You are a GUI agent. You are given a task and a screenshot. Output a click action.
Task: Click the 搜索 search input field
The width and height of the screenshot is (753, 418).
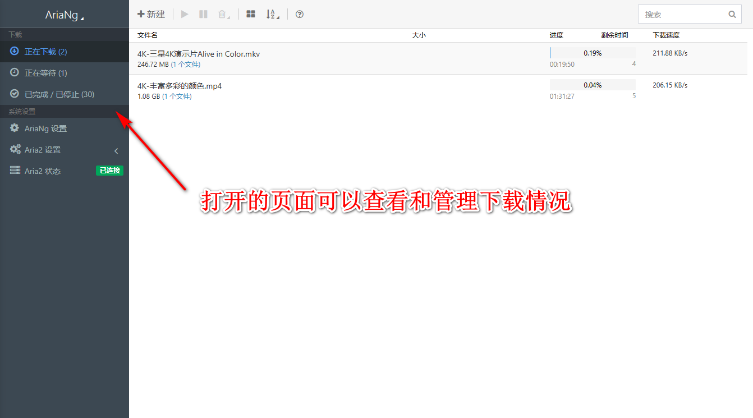click(682, 15)
